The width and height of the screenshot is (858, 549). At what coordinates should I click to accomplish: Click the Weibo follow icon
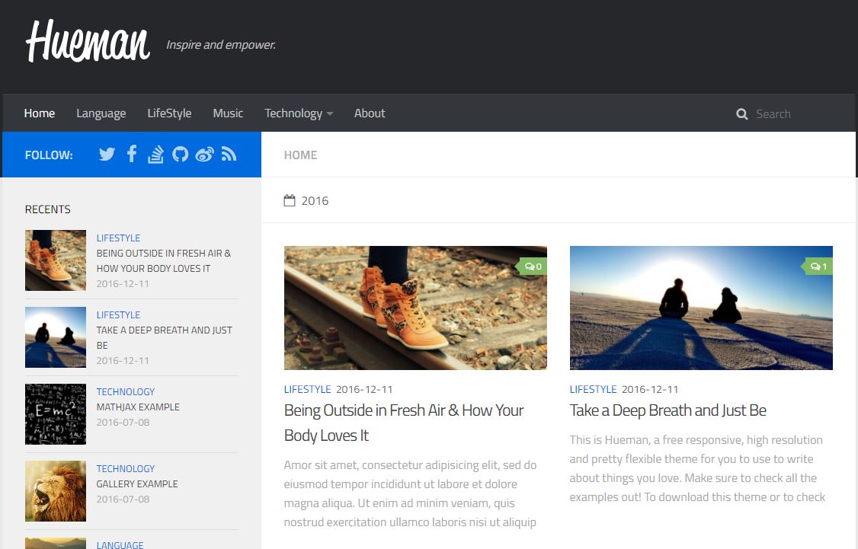click(204, 155)
